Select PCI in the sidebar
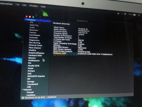The height and width of the screenshot is (107, 142). [x=30, y=63]
